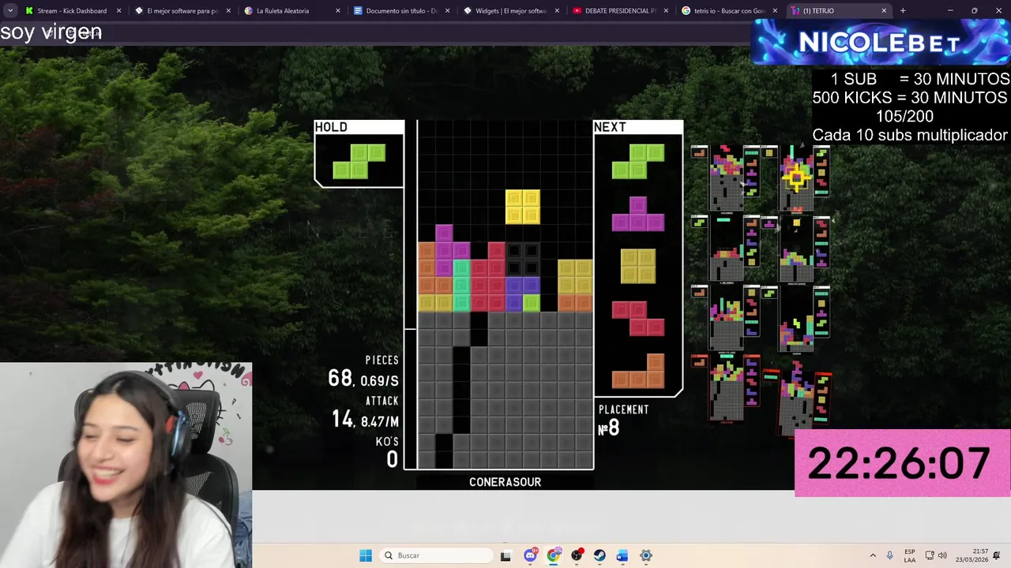The image size is (1011, 568).
Task: Open the network tray icon
Action: (x=930, y=555)
